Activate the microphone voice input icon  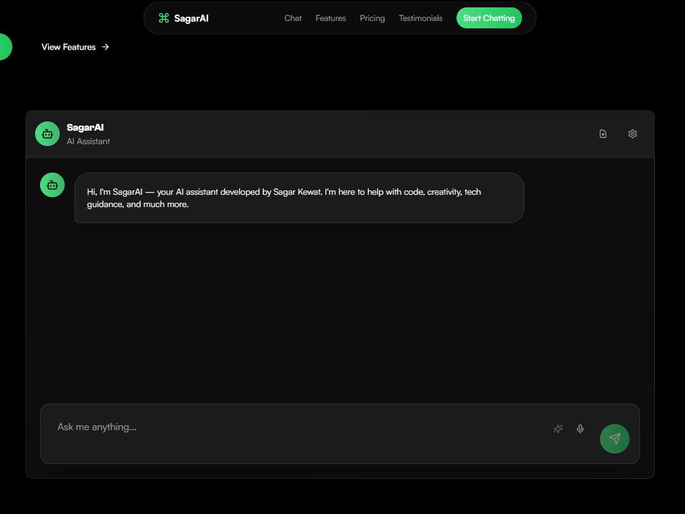tap(580, 429)
